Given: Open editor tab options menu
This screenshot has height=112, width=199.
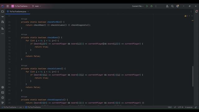Looking at the screenshot, I should point(191,12).
